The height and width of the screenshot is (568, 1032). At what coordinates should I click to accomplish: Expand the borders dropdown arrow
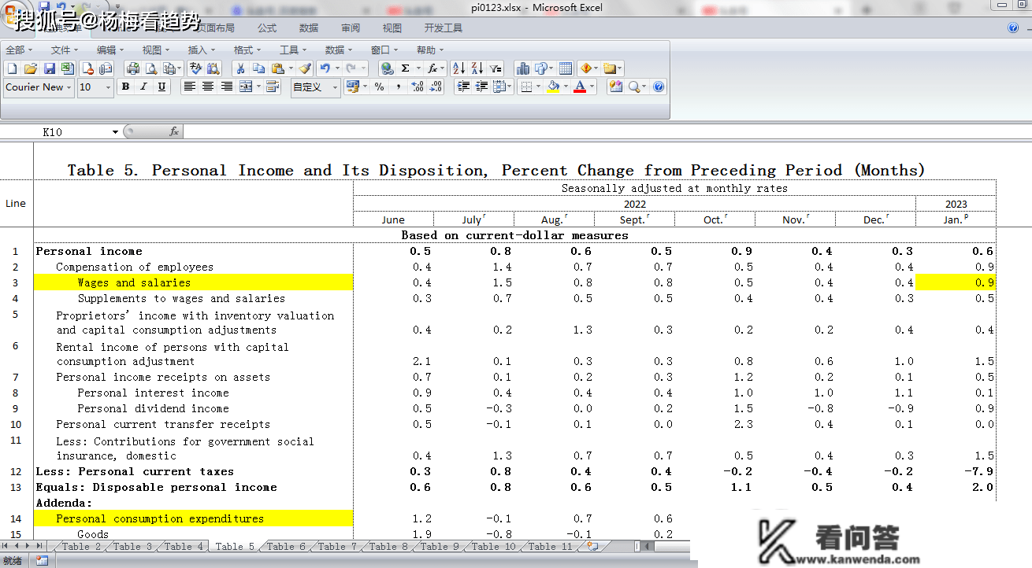pos(538,87)
